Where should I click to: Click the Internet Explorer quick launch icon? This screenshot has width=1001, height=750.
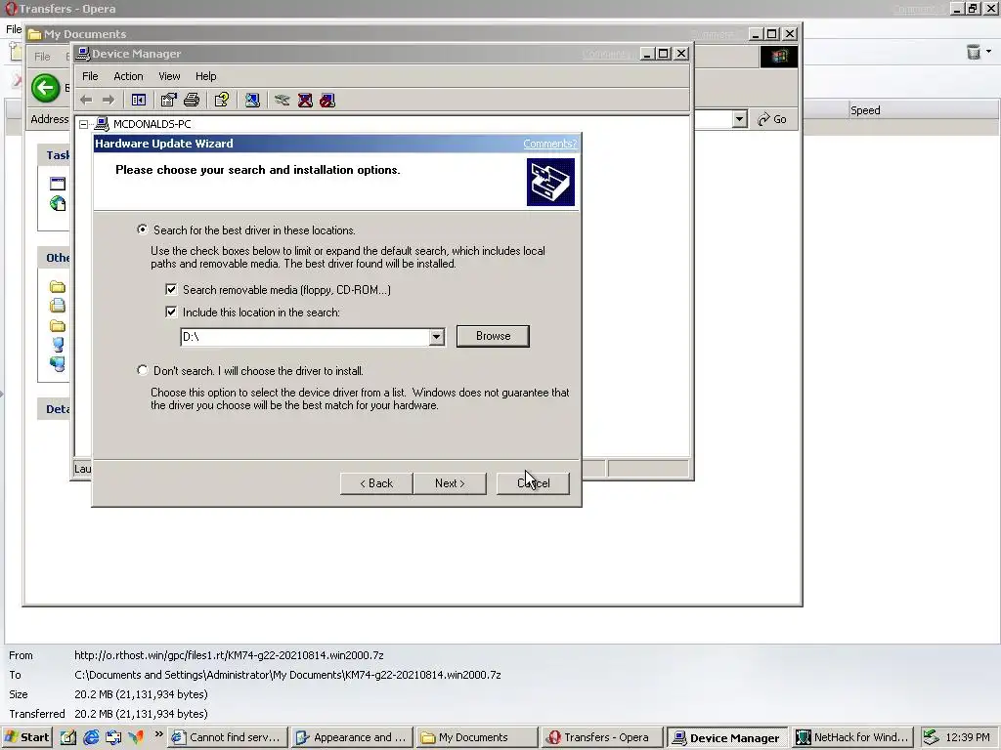coord(91,737)
